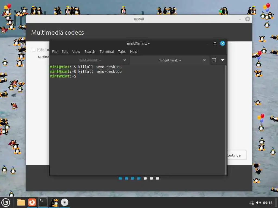The height and width of the screenshot is (208, 278).
Task: Close the second terminal tab
Action: [x=204, y=60]
